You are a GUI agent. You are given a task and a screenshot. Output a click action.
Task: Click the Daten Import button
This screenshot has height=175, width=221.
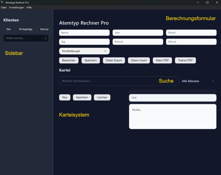(139, 60)
